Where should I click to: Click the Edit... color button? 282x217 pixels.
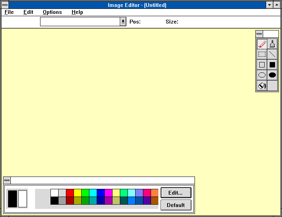pos(176,193)
